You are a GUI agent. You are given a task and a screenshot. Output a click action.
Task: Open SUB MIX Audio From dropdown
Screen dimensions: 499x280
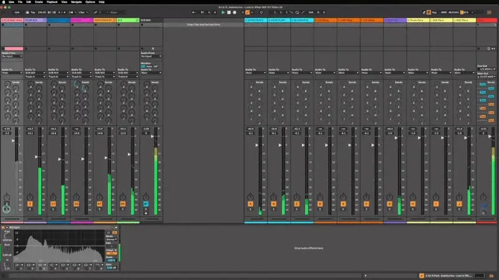click(x=151, y=56)
